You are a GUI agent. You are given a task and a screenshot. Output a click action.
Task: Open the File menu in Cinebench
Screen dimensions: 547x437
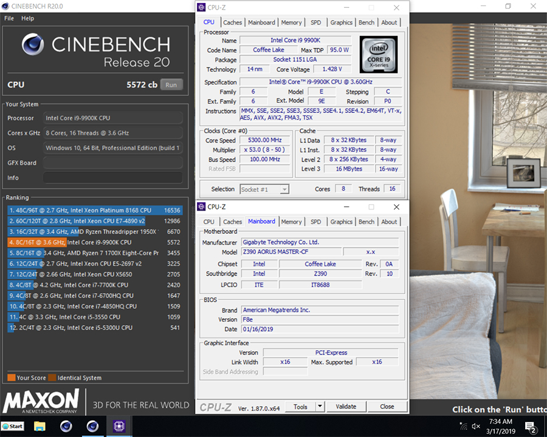point(9,18)
